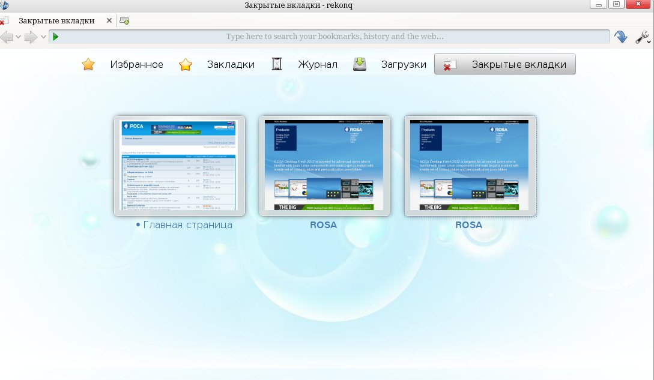654x380 pixels.
Task: Open the forward history dropdown arrow
Action: [43, 37]
